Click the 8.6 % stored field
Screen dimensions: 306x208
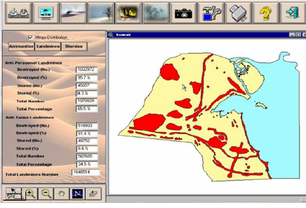(x=87, y=149)
